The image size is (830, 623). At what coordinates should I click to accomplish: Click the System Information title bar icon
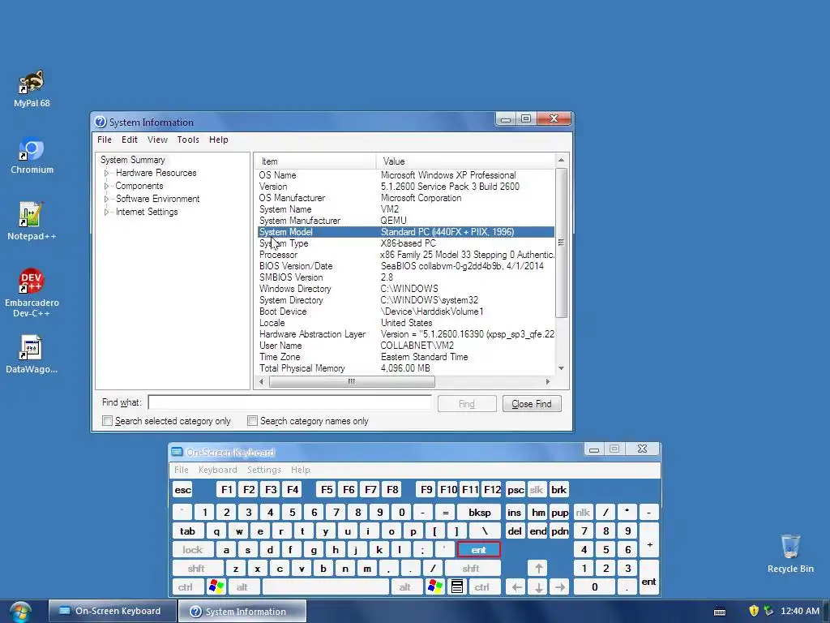click(101, 122)
